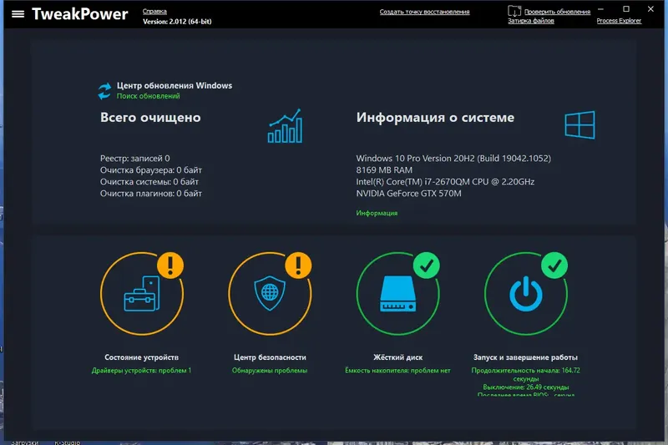The height and width of the screenshot is (445, 668).
Task: Click NVIDIA GeForce GTX 570M line
Action: click(x=408, y=194)
